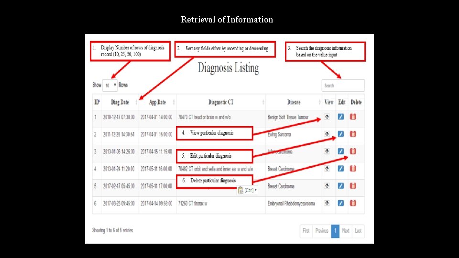View the Ewing Sarcoma diagnosis
The image size is (459, 258).
(327, 134)
